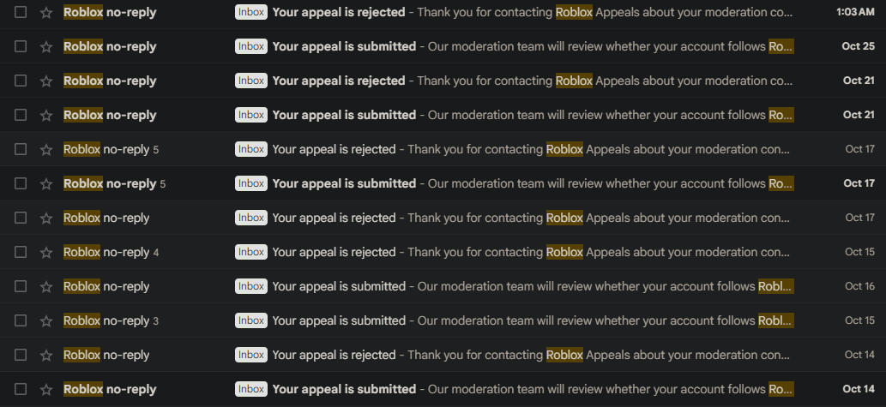Image resolution: width=886 pixels, height=407 pixels.
Task: Click sender 'Roblox no-reply' on Oct 16 email
Action: tap(106, 287)
